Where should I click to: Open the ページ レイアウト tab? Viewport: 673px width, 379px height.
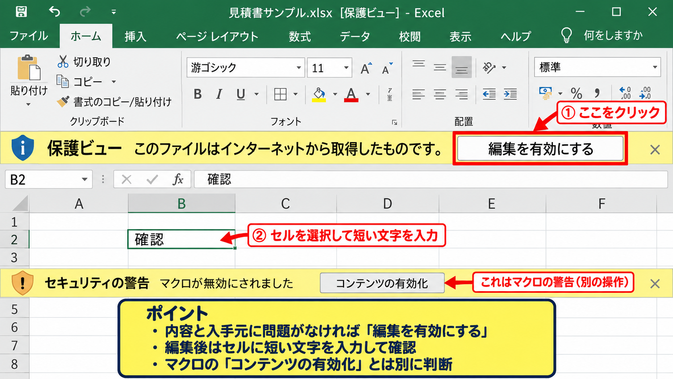(217, 36)
